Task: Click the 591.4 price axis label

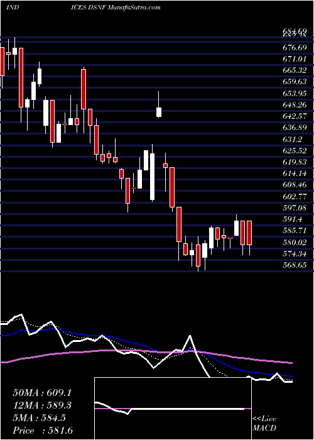Action: [x=292, y=219]
